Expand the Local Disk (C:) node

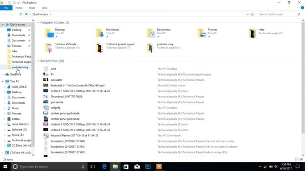(5, 124)
